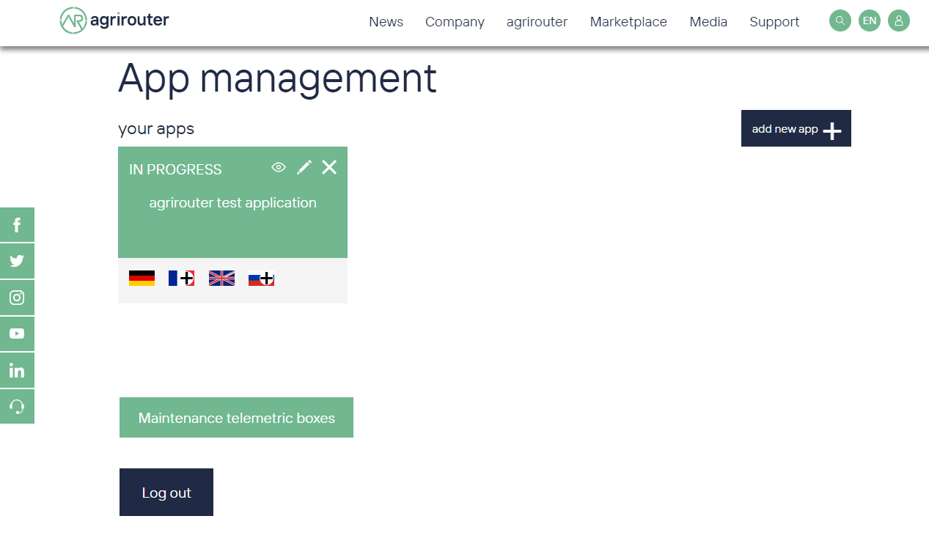Open the user account icon
929x538 pixels.
899,21
